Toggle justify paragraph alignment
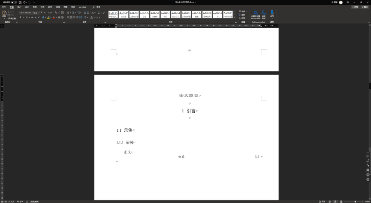Image resolution: width=371 pixels, height=203 pixels. [77, 17]
